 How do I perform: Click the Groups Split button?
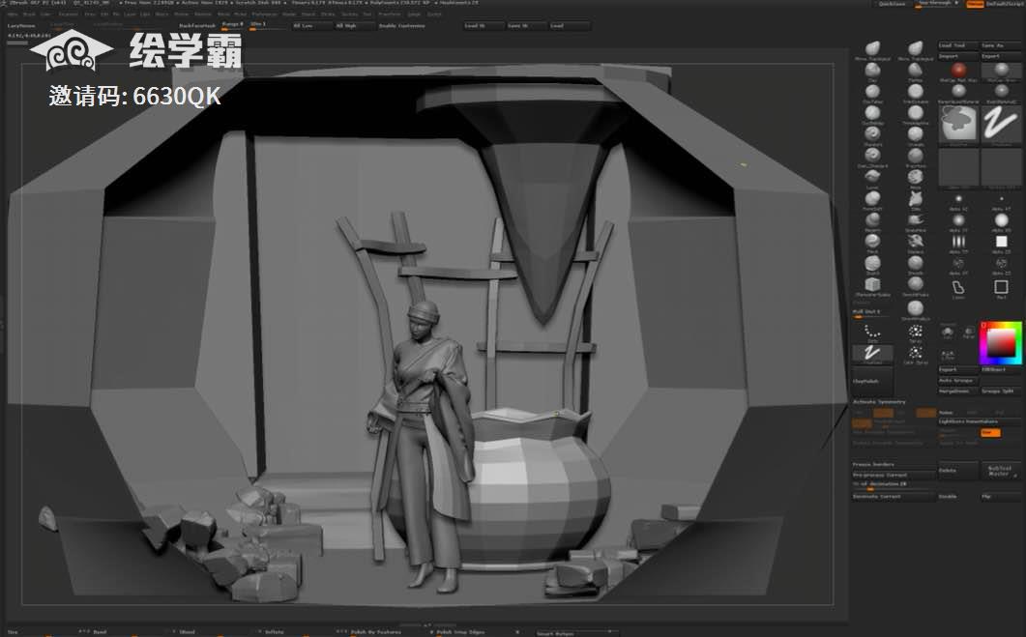pyautogui.click(x=1001, y=391)
